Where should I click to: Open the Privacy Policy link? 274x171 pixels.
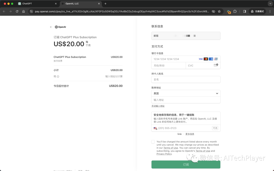pyautogui.click(x=164, y=154)
